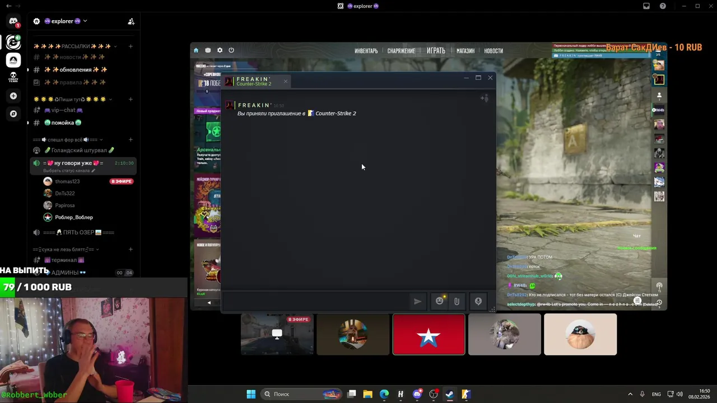
Task: Open Steam from the taskbar
Action: (449, 394)
